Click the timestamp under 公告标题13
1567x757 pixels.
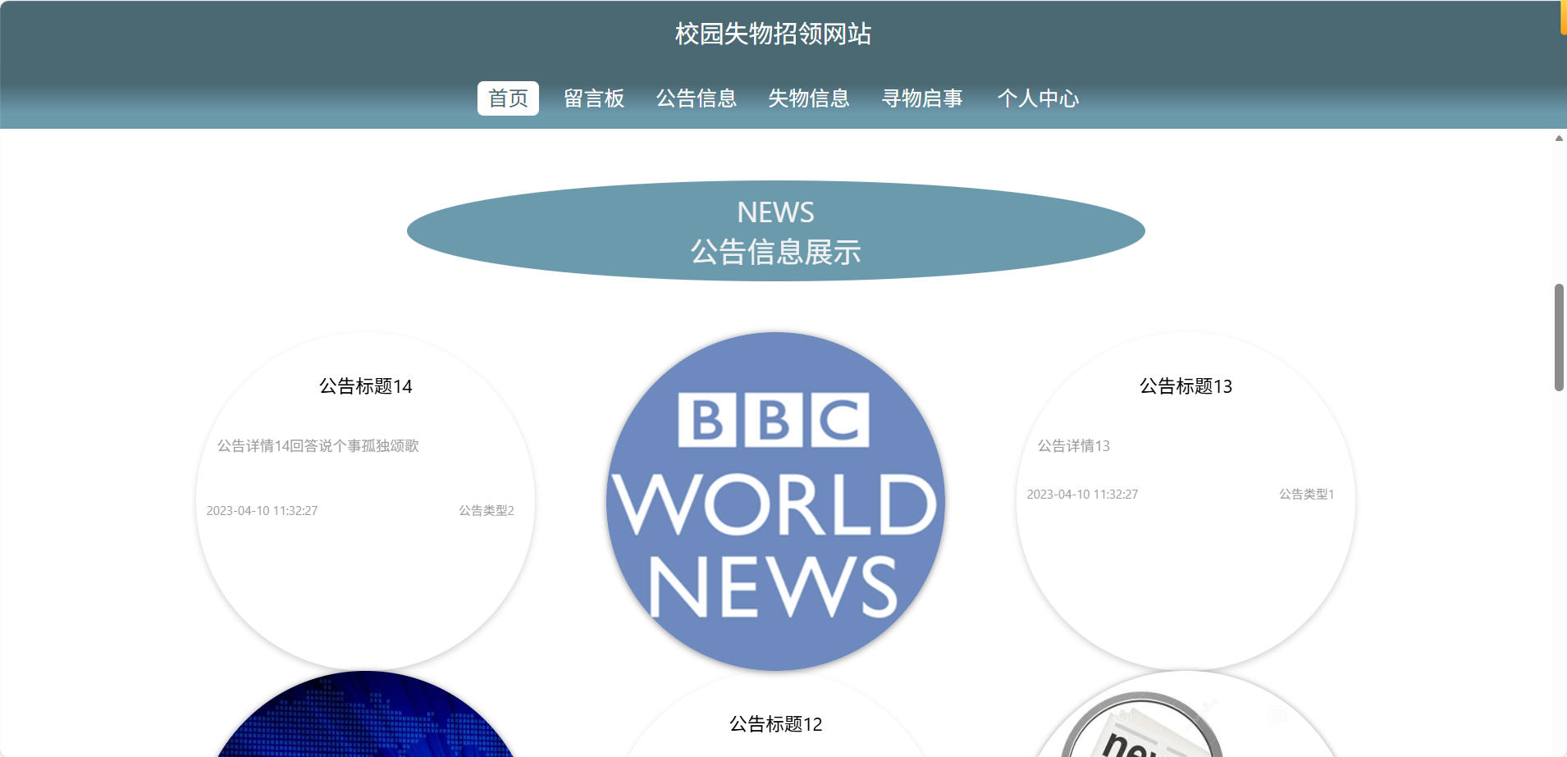pyautogui.click(x=1082, y=494)
